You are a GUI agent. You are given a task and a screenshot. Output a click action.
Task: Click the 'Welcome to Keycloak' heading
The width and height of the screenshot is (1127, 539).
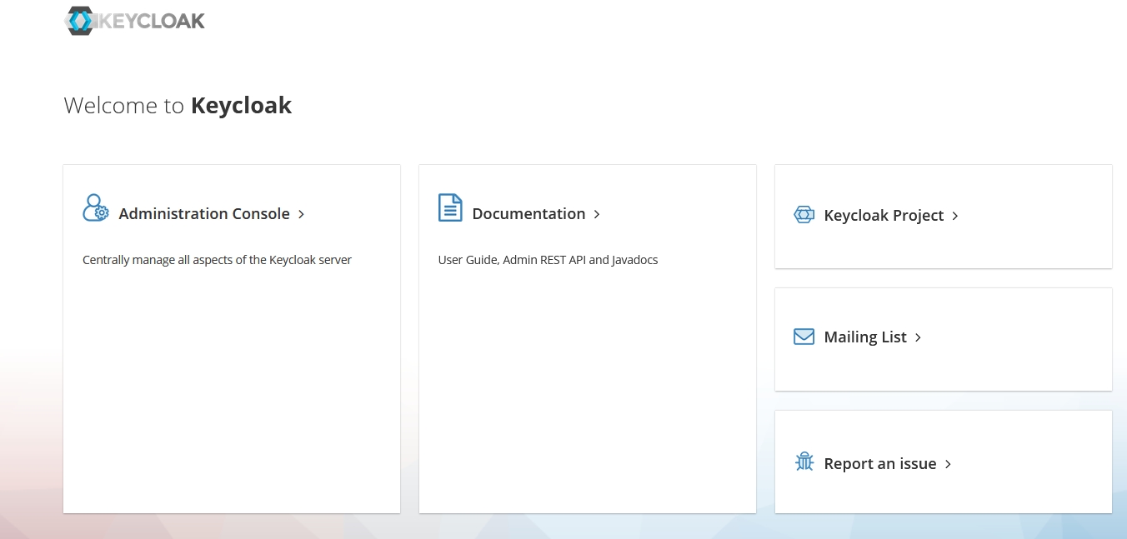178,106
